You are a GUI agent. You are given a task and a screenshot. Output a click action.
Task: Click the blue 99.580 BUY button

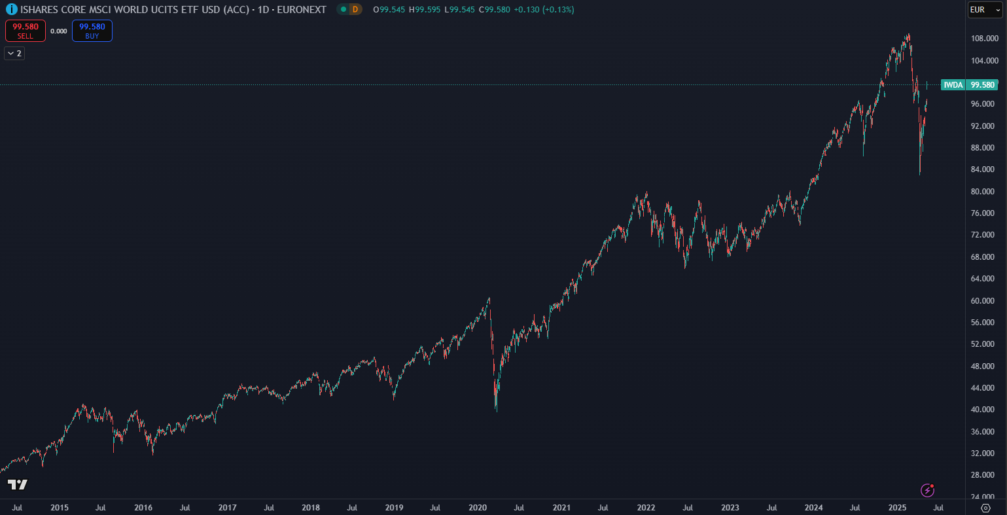92,31
